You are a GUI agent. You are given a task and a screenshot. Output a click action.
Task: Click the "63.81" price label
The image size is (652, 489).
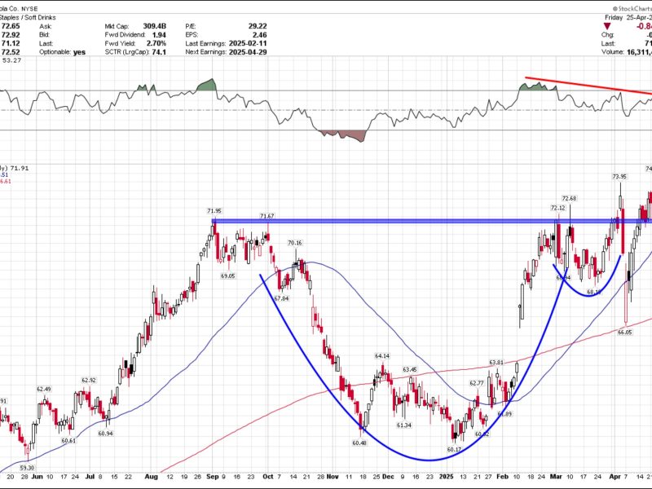pos(496,362)
